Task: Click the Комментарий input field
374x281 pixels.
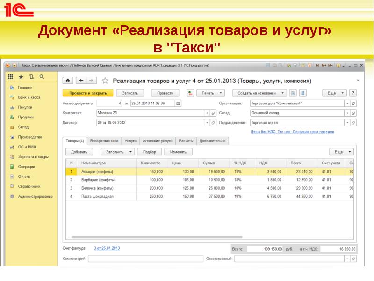Action: point(145,259)
